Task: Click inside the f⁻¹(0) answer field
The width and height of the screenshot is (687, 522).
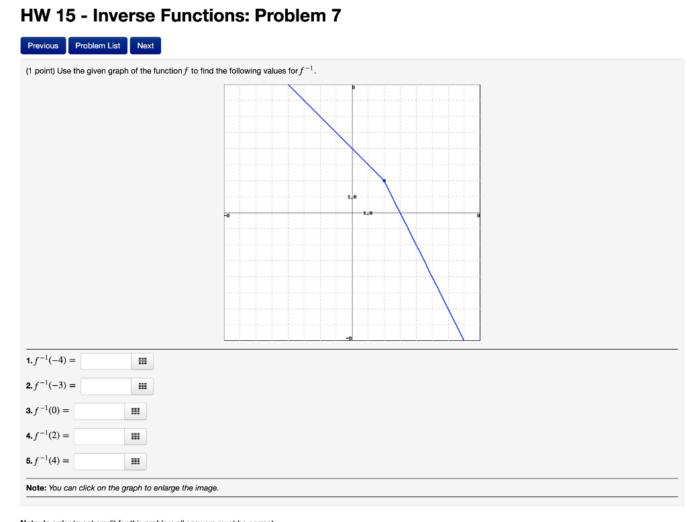Action: [x=99, y=411]
